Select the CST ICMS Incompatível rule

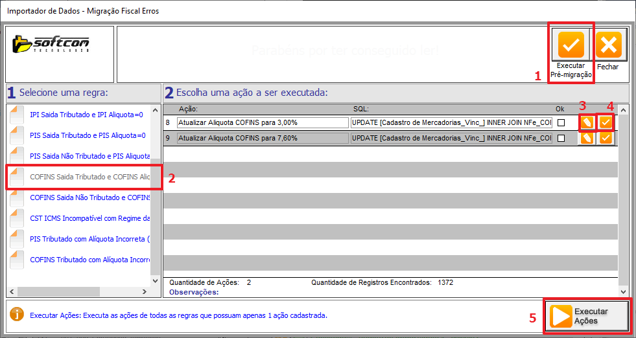[89, 218]
